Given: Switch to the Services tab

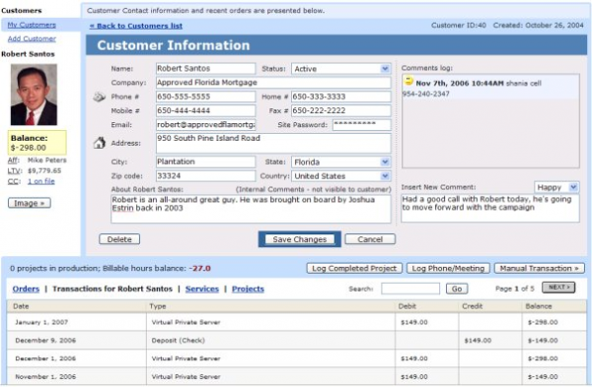Looking at the screenshot, I should click(202, 290).
